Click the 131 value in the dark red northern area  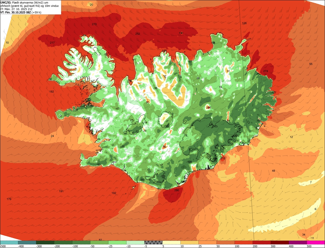[181, 33]
